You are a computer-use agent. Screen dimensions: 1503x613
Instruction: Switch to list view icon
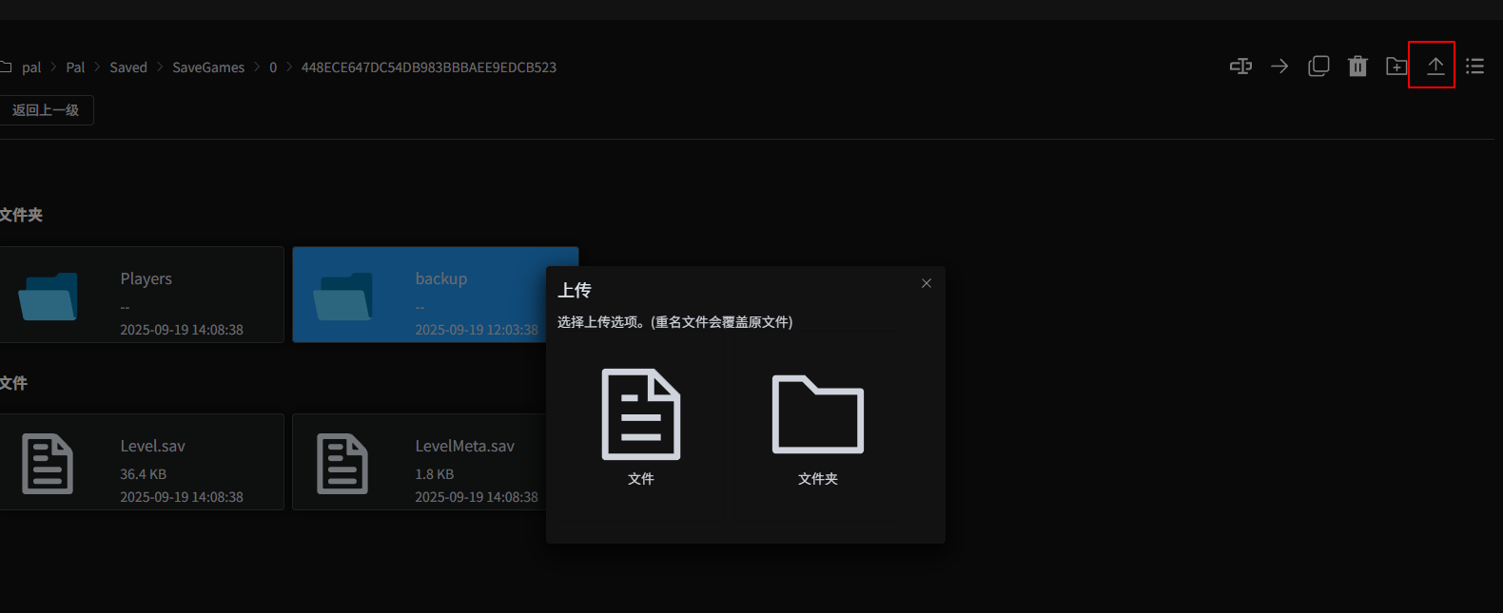click(x=1474, y=66)
